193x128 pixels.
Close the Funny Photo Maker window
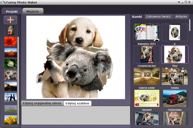pyautogui.click(x=189, y=2)
